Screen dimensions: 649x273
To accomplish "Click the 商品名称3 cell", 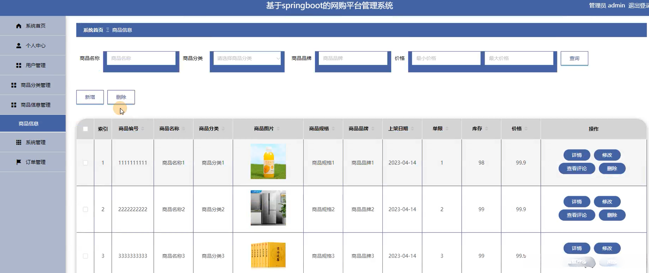I will 174,256.
